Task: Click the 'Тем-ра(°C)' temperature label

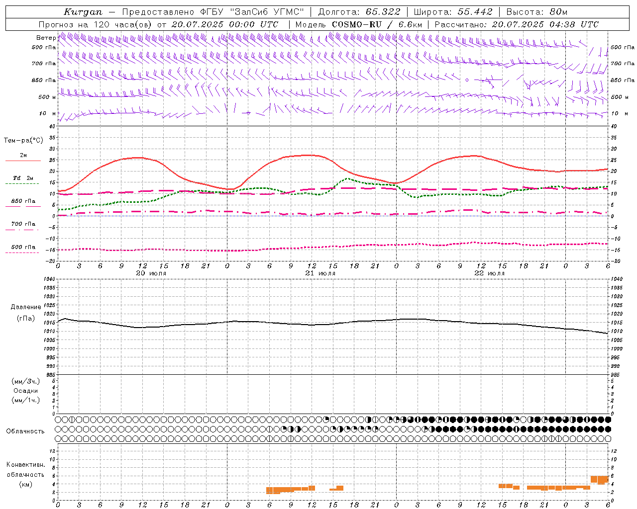Action: (x=23, y=141)
